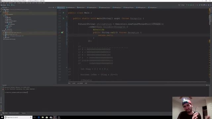Viewport: 212px width, 119px height.
Task: Click the '@Override' annotation in code
Action: click(99, 30)
